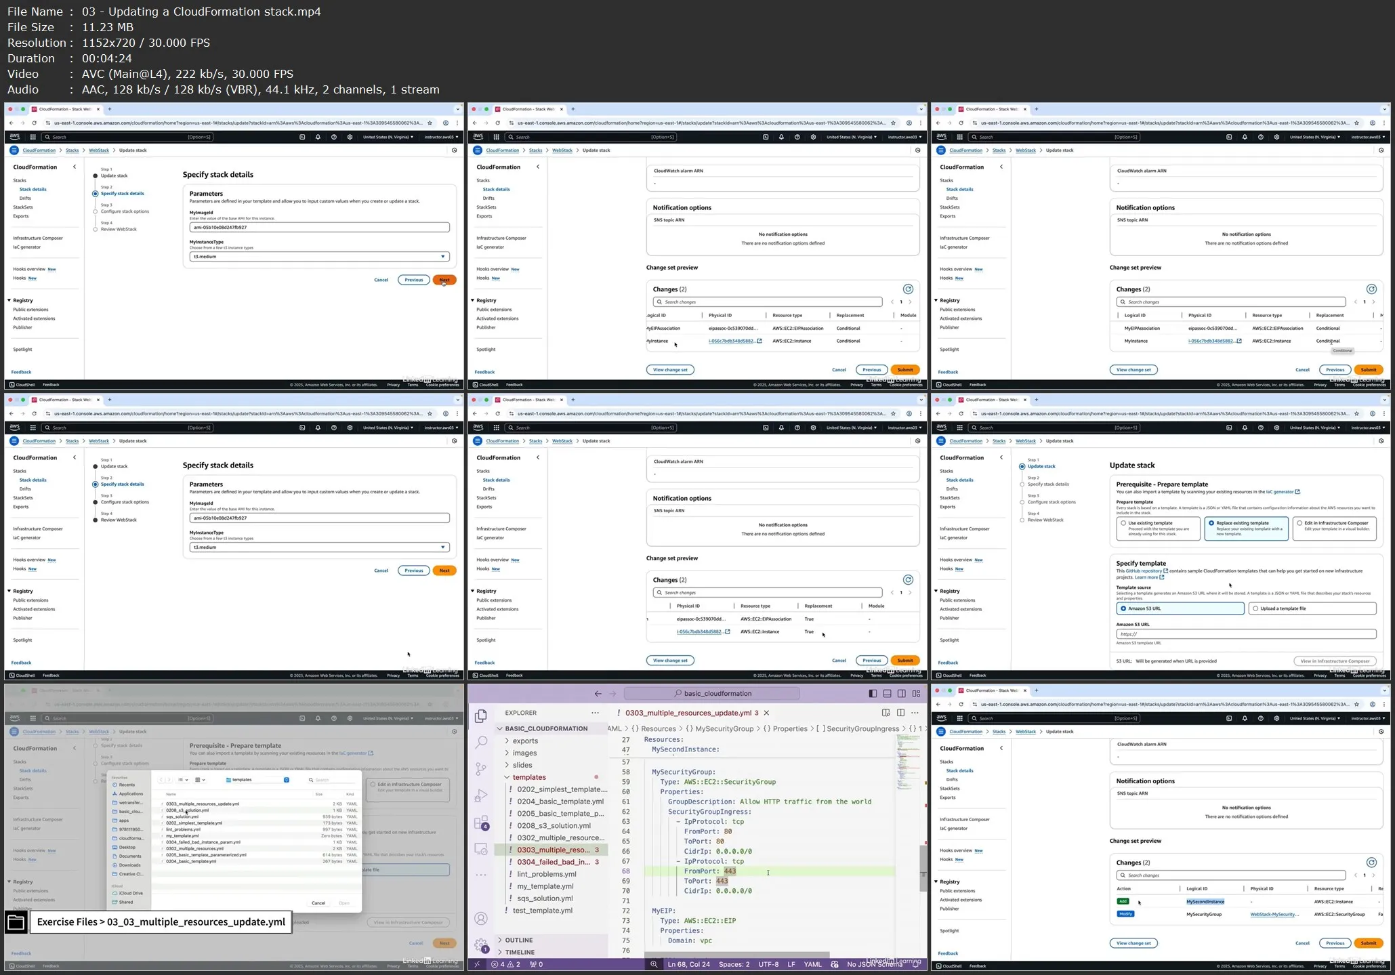The image size is (1395, 975).
Task: Open the templates folder popup in file dialog
Action: [x=257, y=780]
